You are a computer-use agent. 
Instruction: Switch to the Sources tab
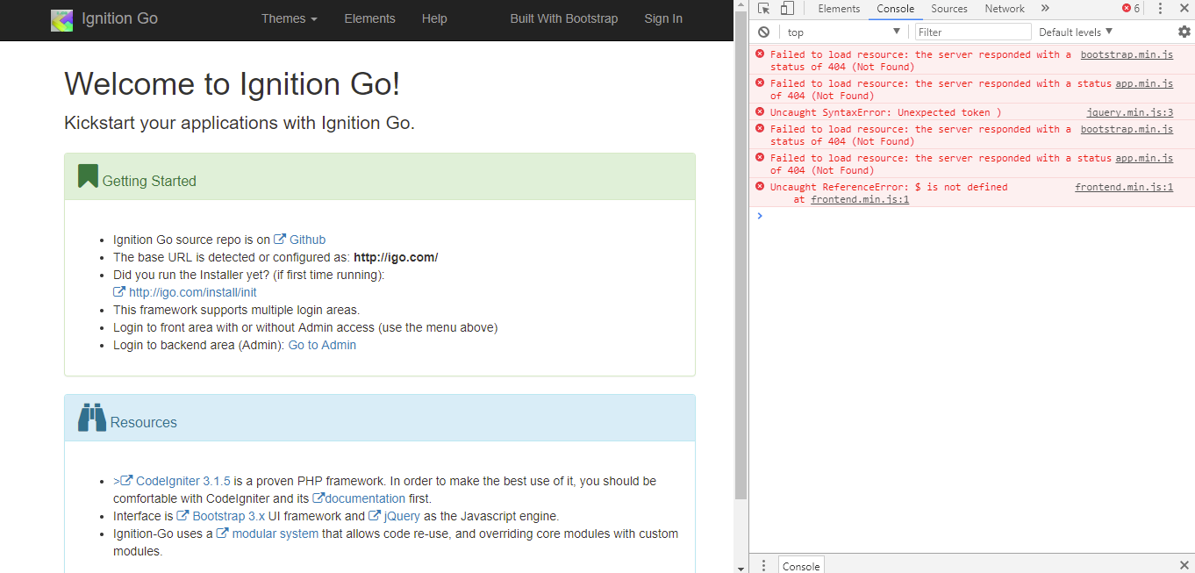coord(948,8)
